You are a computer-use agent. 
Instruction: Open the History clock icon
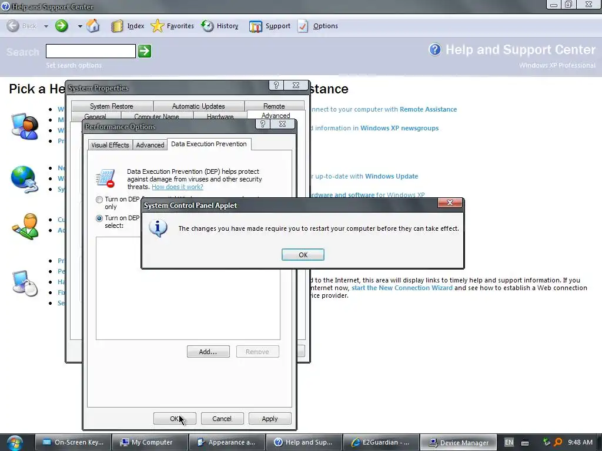click(208, 26)
